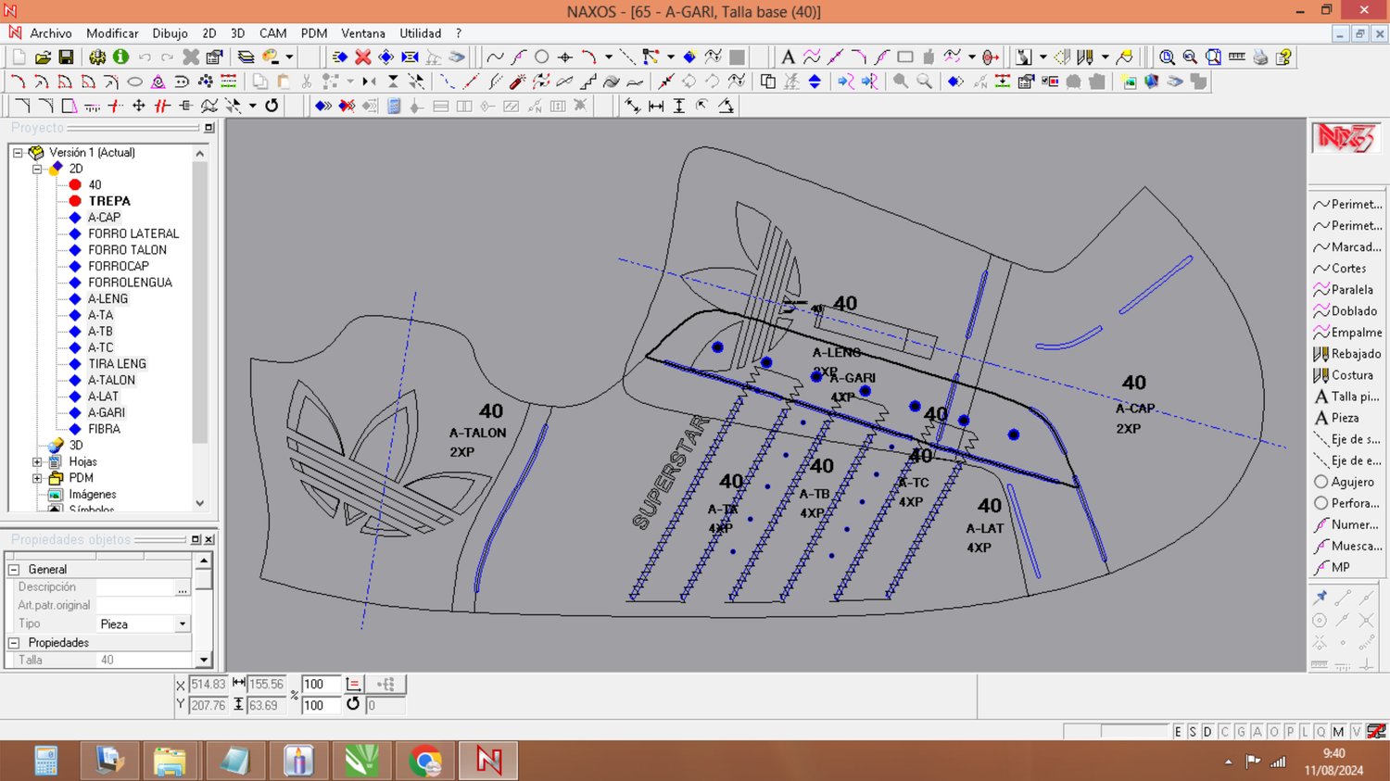Click the dynamite stick tool icon
This screenshot has width=1390, height=781.
(x=517, y=82)
